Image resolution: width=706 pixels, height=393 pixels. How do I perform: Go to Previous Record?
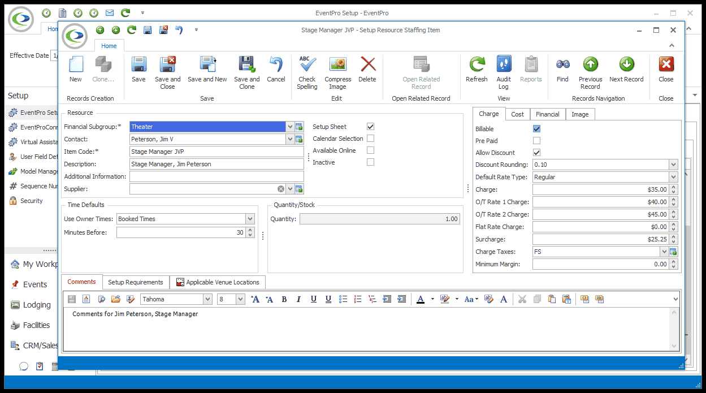590,64
